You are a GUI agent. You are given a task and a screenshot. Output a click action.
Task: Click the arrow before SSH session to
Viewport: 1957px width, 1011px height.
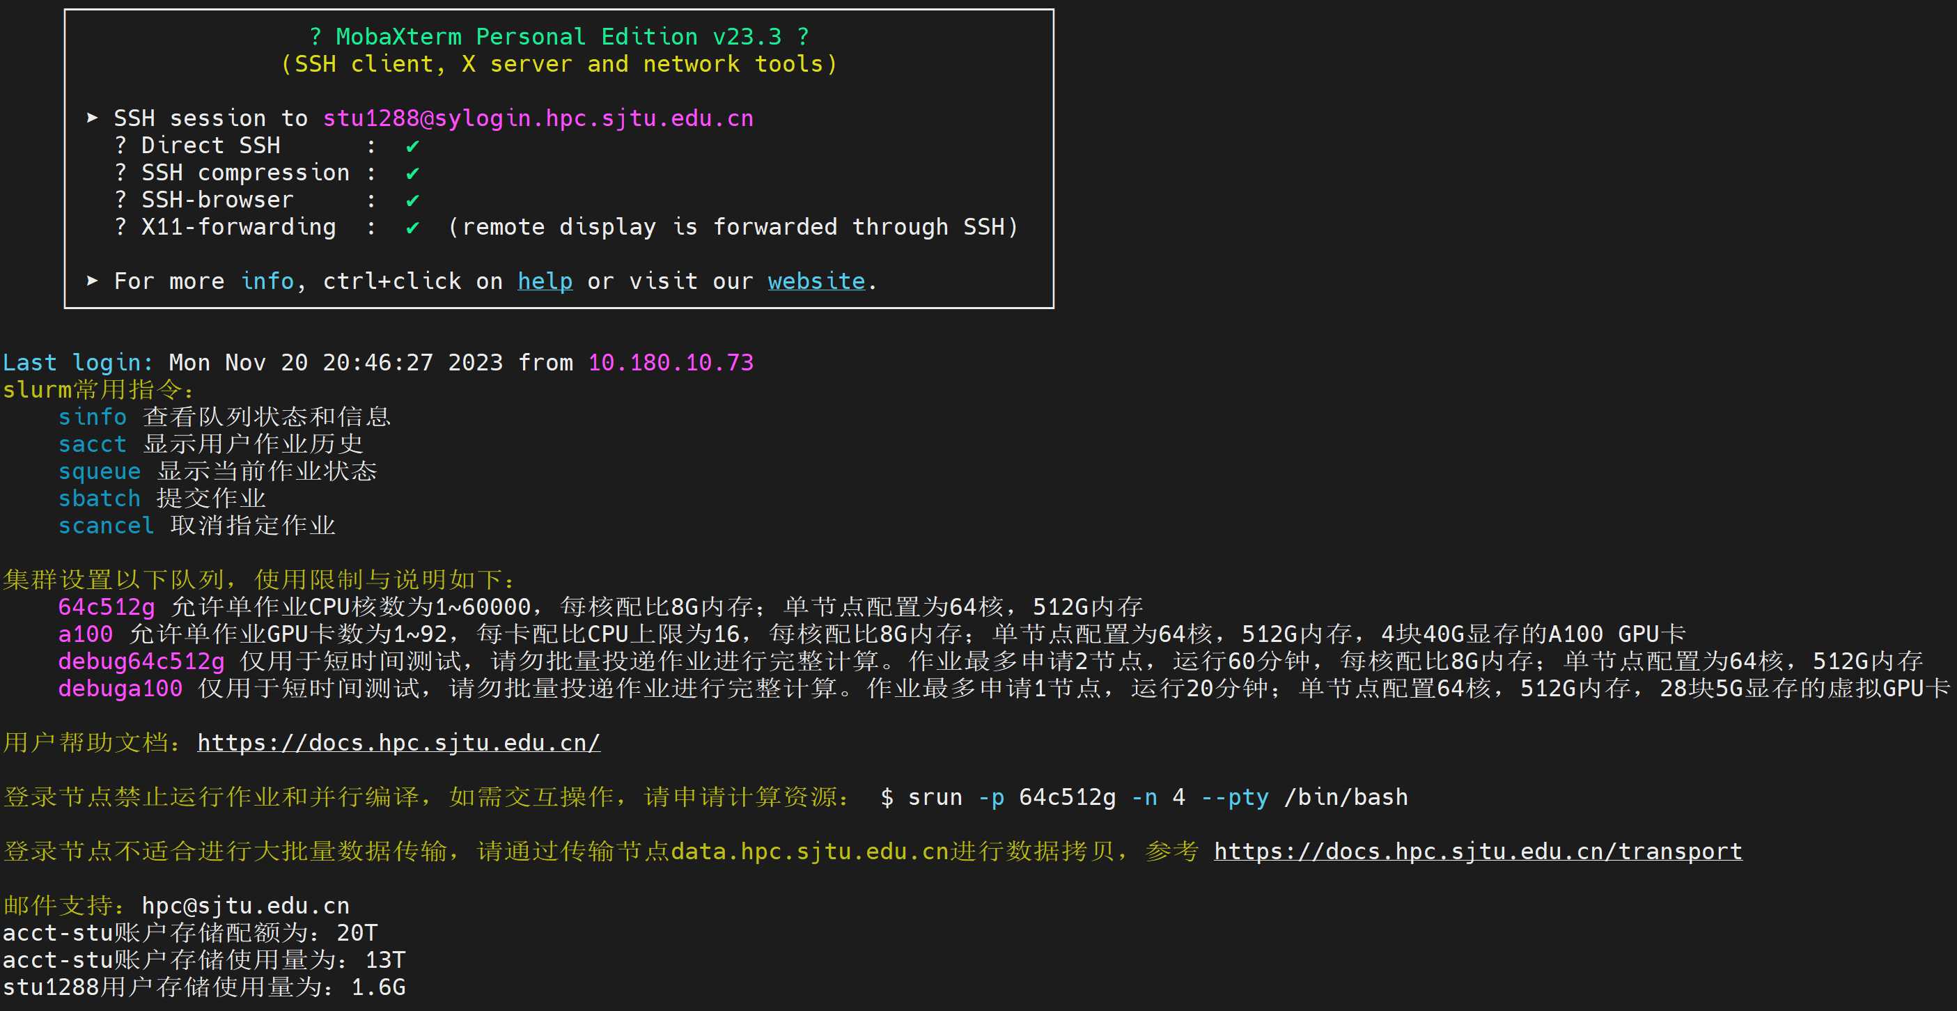[x=93, y=118]
